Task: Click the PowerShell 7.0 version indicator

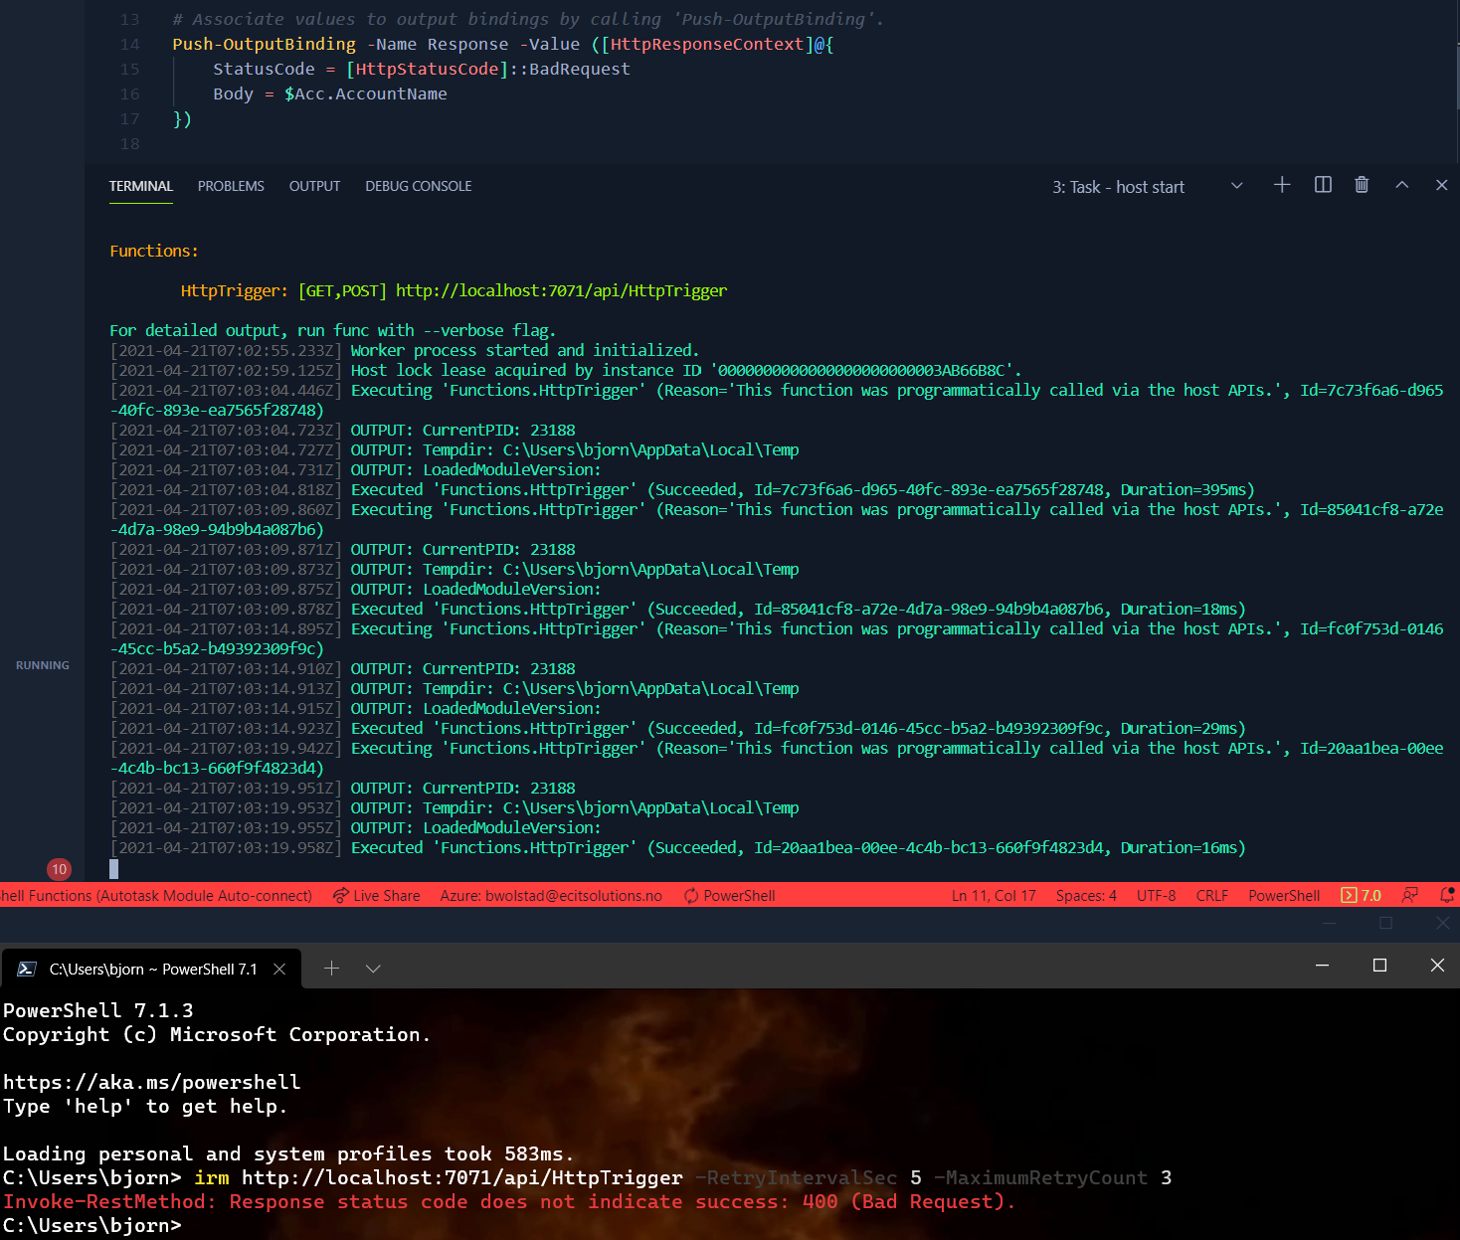Action: (1361, 895)
